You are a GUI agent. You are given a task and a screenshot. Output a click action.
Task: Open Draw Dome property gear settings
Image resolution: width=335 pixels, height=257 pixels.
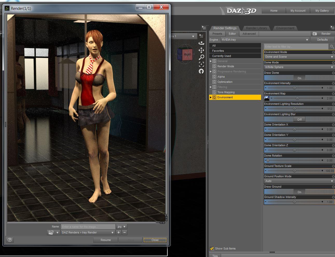pos(333,73)
